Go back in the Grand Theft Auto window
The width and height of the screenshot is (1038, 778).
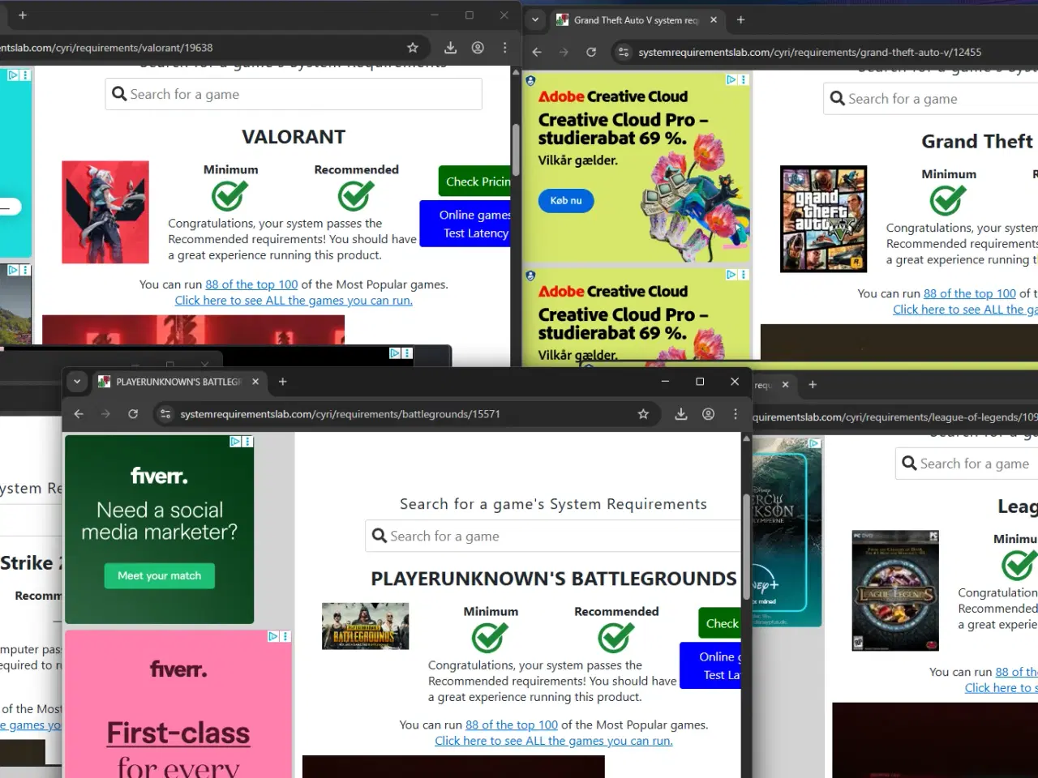click(537, 52)
